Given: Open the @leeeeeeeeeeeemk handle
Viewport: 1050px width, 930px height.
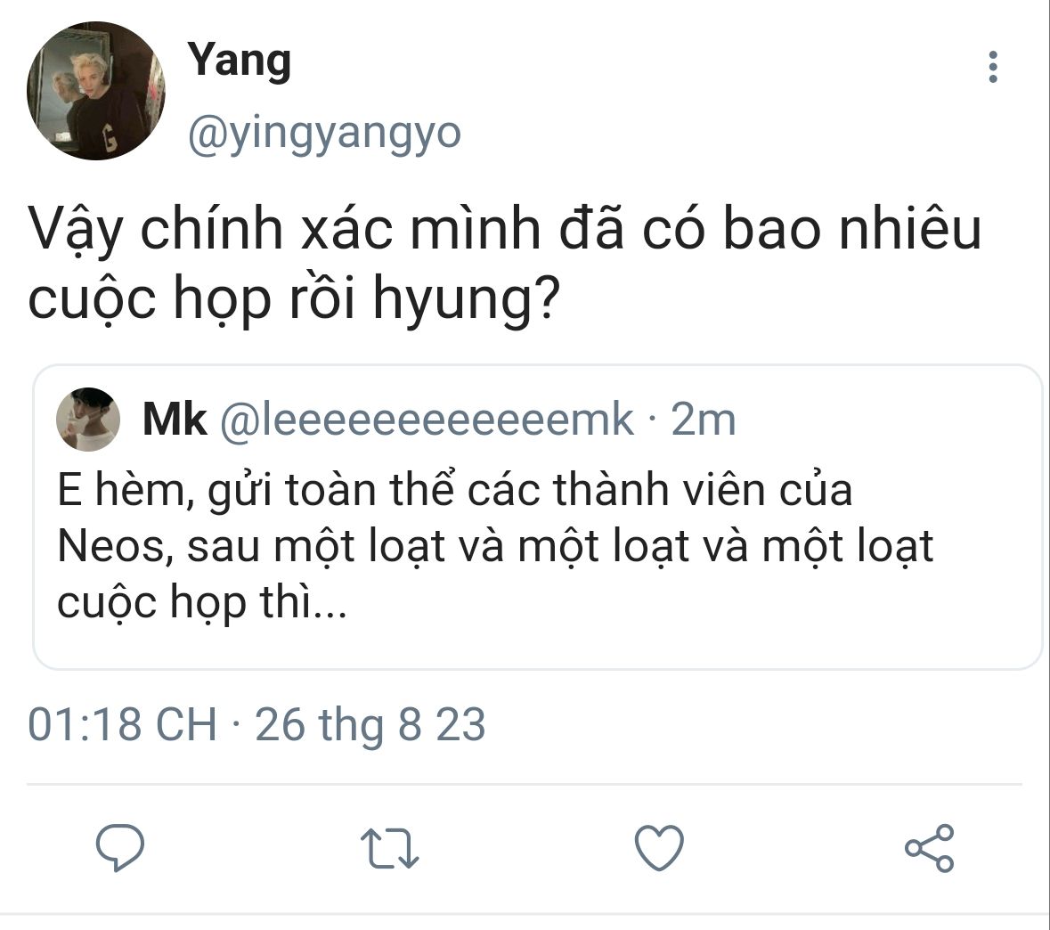Looking at the screenshot, I should (x=427, y=420).
